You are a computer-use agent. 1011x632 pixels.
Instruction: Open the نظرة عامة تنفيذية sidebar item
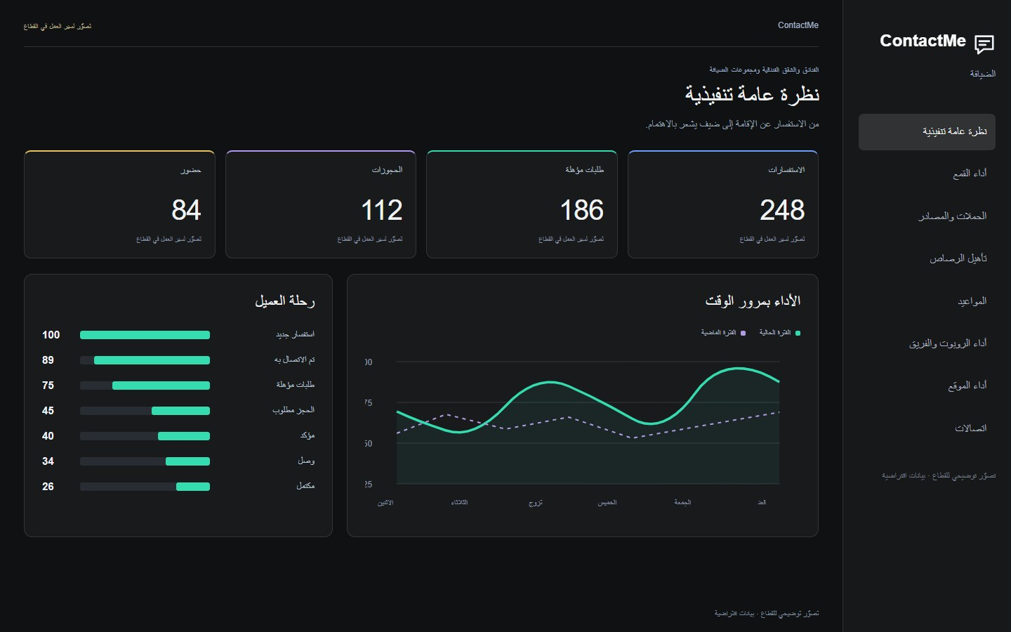(927, 132)
